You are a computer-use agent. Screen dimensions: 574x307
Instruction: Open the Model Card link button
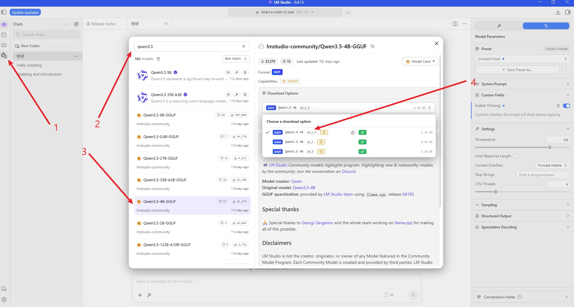[x=420, y=61]
